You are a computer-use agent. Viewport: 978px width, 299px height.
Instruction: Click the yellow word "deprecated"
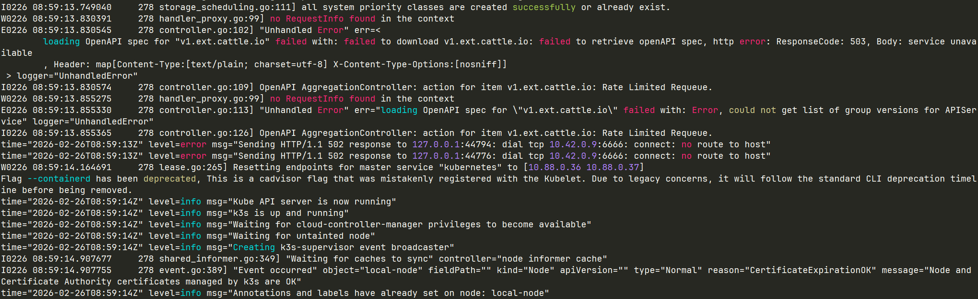[170, 179]
